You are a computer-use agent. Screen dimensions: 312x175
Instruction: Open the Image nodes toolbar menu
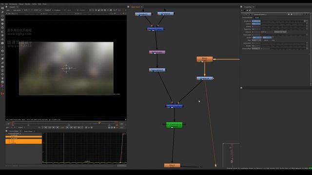(x=2, y=8)
